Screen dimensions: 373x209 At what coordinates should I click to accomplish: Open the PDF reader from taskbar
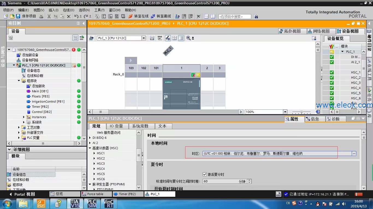41,203
